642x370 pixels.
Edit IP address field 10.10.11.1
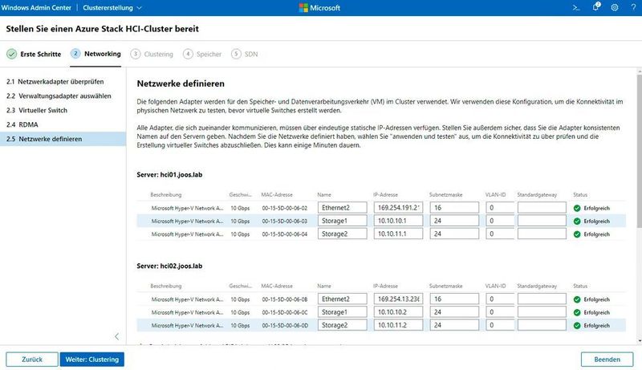pyautogui.click(x=398, y=234)
